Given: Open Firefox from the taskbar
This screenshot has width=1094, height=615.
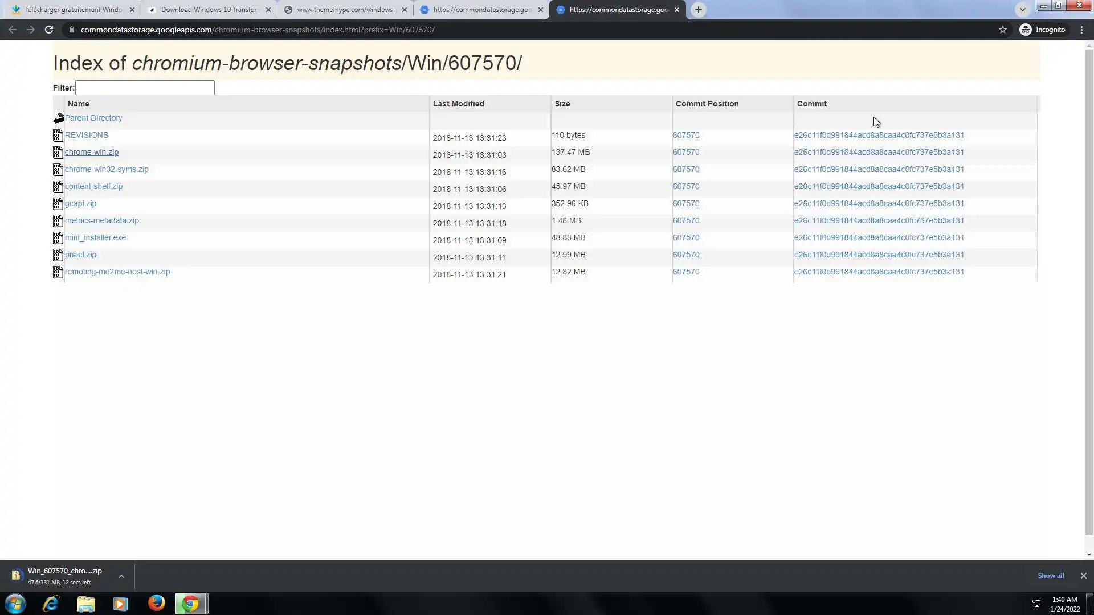Looking at the screenshot, I should 156,603.
